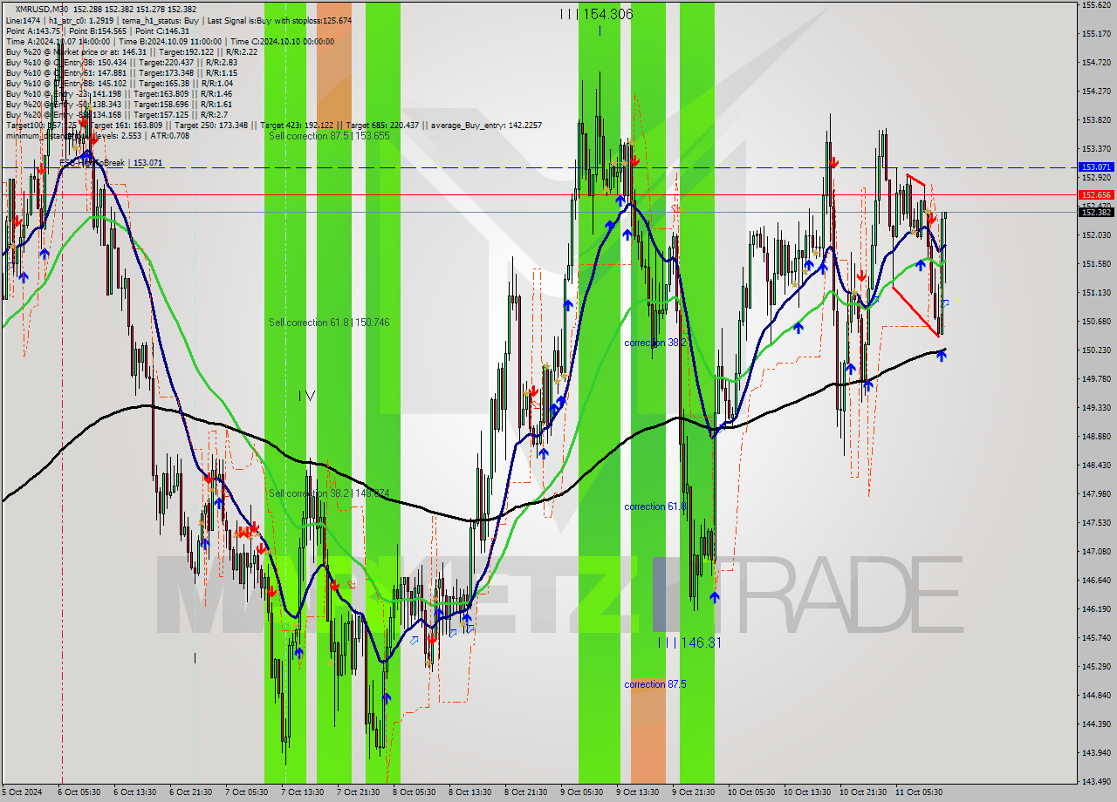Click the 'Sell correction 61.8 | 150.746' label
The height and width of the screenshot is (802, 1117).
tap(329, 323)
